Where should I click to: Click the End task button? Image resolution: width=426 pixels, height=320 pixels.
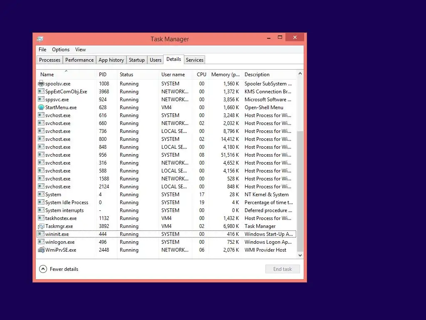282,269
